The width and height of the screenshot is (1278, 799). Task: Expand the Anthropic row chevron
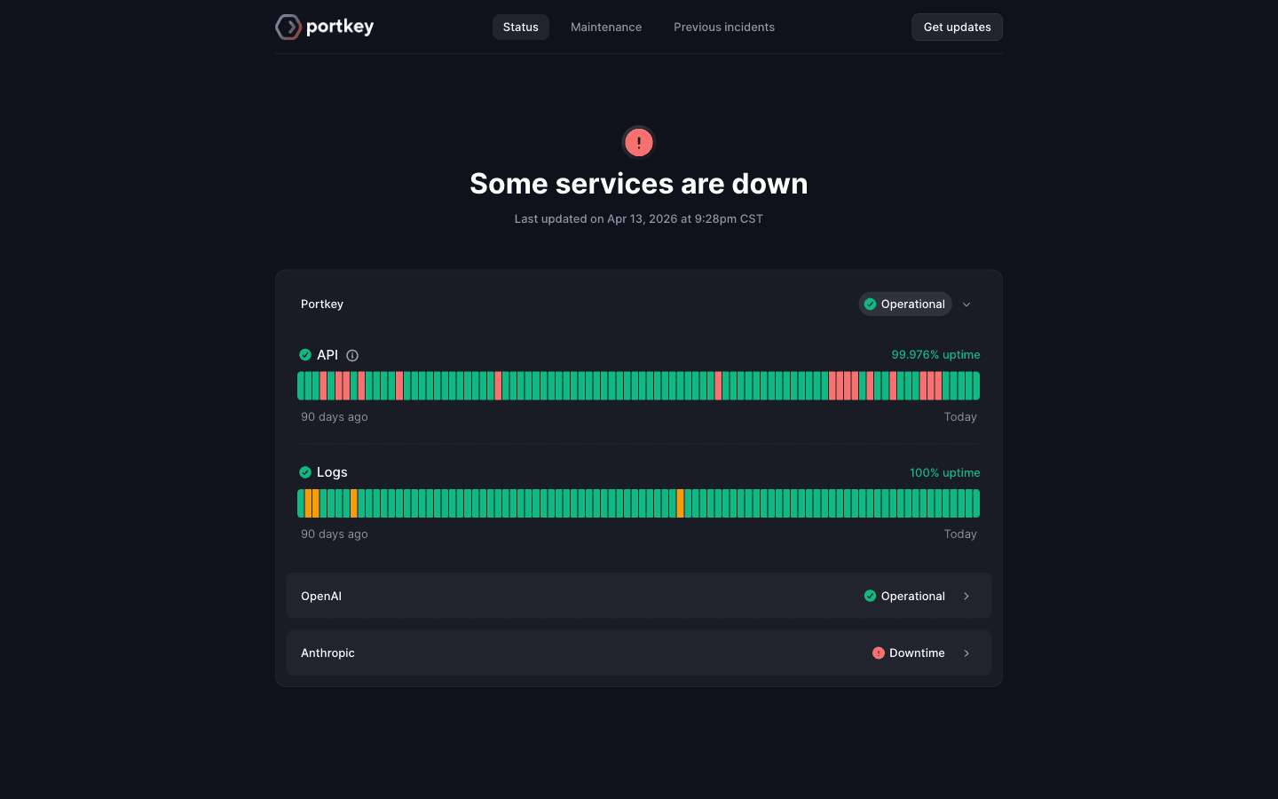[966, 653]
